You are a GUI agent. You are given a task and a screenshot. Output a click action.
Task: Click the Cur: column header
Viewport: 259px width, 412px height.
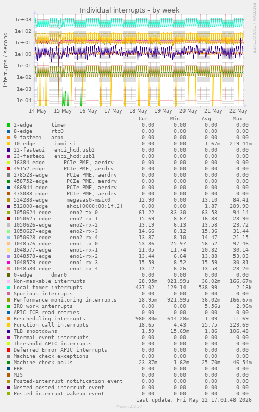(145, 119)
